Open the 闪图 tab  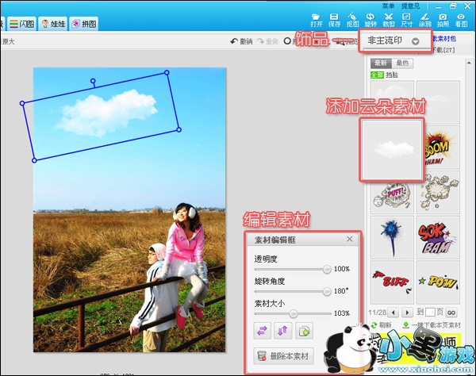(x=21, y=24)
